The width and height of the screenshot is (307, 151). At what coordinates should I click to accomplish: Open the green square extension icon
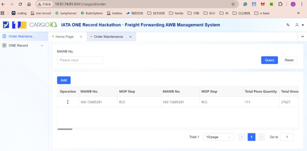[271, 4]
